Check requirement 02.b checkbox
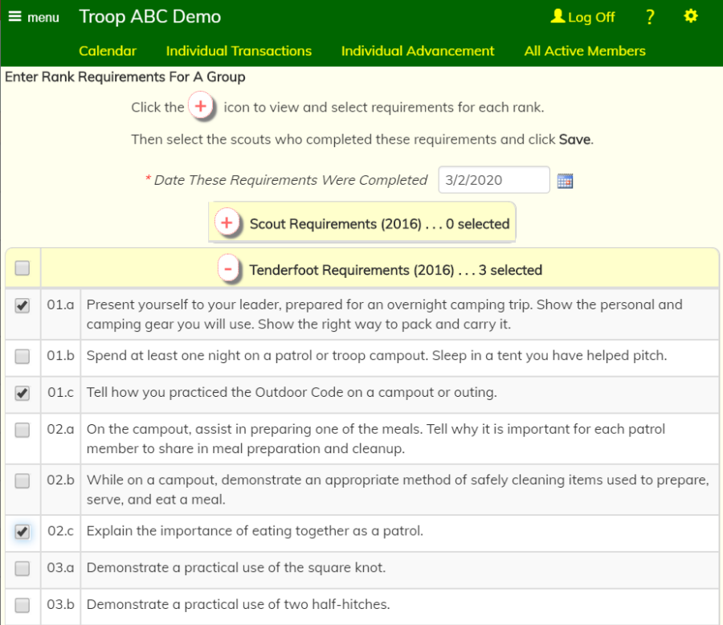This screenshot has height=625, width=723. tap(22, 480)
